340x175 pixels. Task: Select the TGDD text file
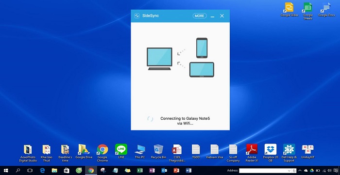[196, 152]
